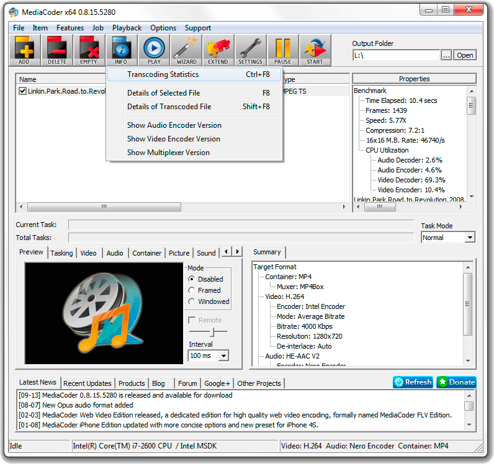Click the Output Folder path field

click(396, 55)
